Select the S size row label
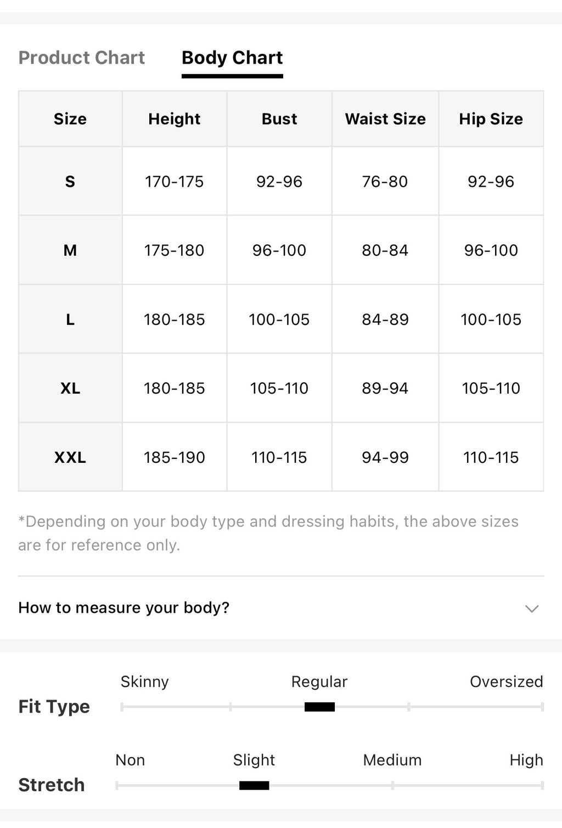This screenshot has width=562, height=828. tap(70, 181)
